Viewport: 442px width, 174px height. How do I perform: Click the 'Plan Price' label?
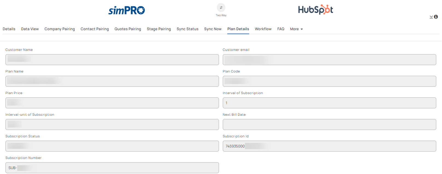point(14,93)
